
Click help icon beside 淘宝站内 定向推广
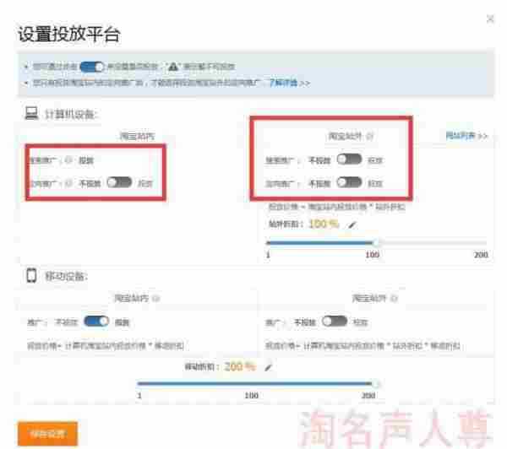point(69,183)
